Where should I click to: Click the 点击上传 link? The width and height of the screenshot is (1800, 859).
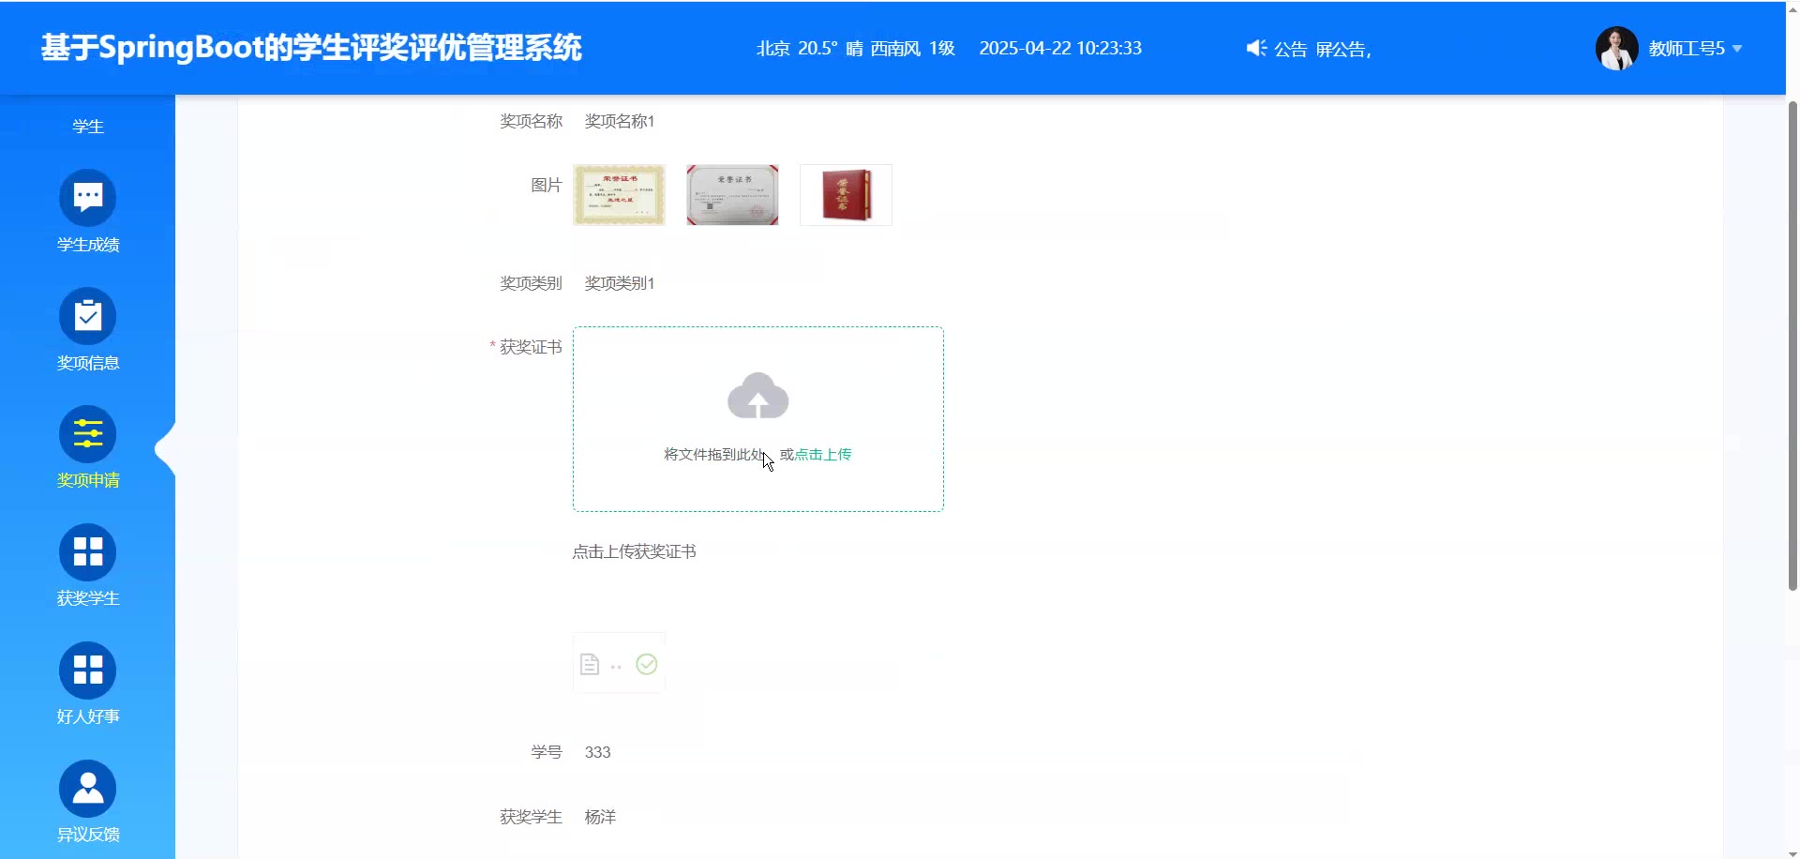pyautogui.click(x=823, y=455)
